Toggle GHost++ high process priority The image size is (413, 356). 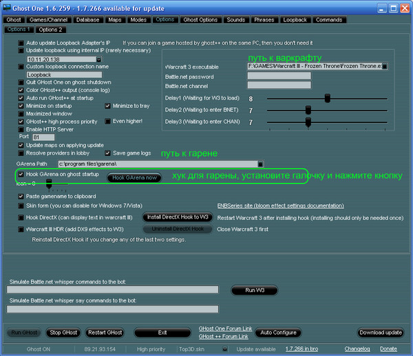point(21,122)
